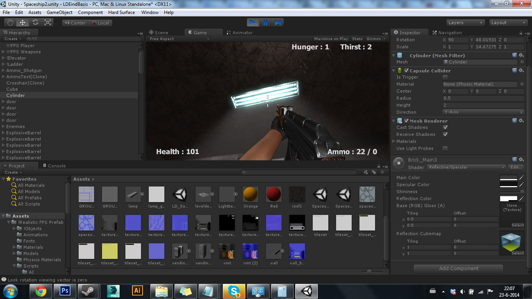Open Photoshop from the taskbar

[65, 291]
